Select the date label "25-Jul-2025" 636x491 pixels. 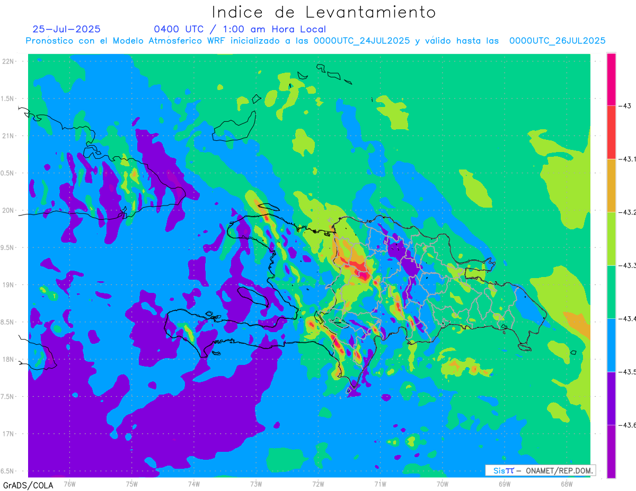(66, 29)
